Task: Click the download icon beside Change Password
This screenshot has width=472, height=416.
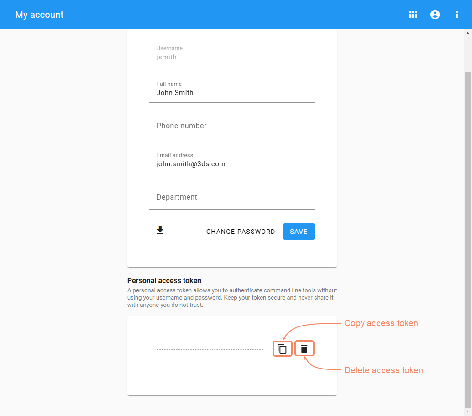Action: (x=160, y=231)
